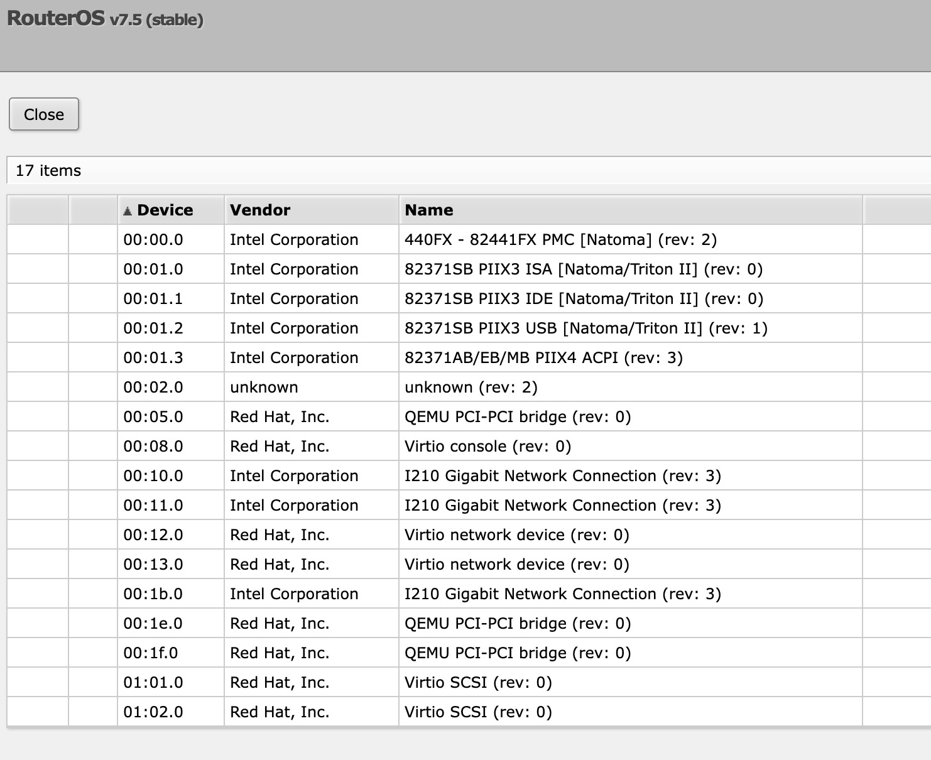This screenshot has width=931, height=760.
Task: Click device address 00:10.0
Action: (x=153, y=475)
